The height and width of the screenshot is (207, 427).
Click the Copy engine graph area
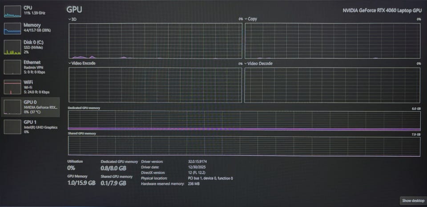tap(333, 41)
